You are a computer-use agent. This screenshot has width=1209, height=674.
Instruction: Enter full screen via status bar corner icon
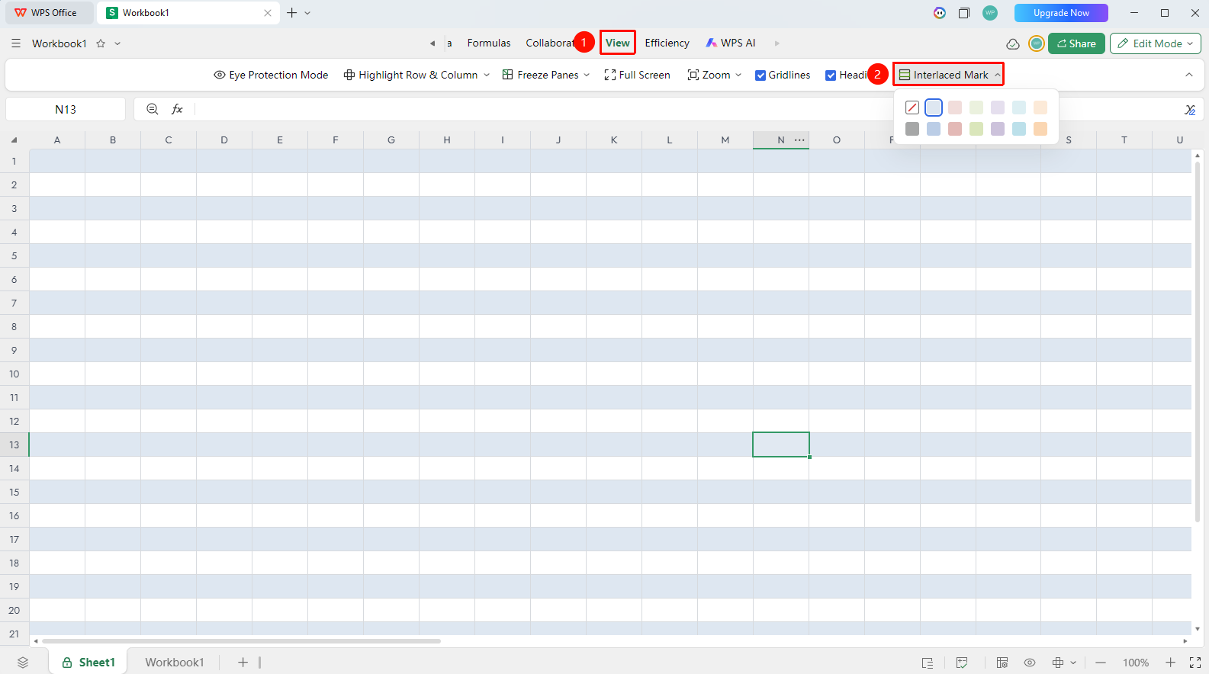[1195, 663]
